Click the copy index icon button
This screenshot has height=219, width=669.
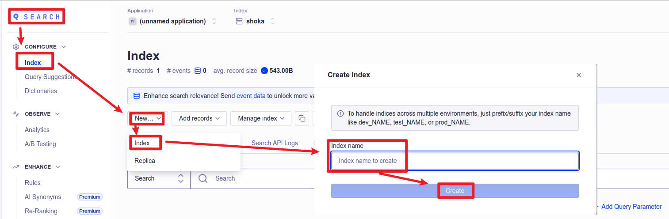302,118
